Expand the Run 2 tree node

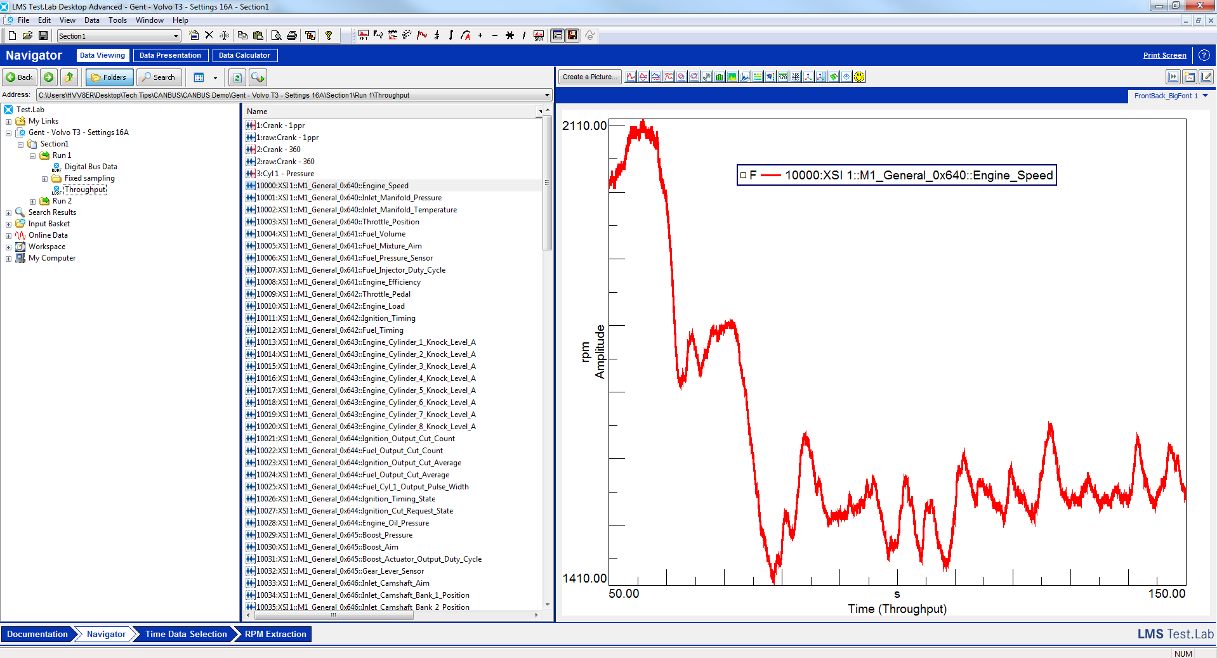(32, 202)
